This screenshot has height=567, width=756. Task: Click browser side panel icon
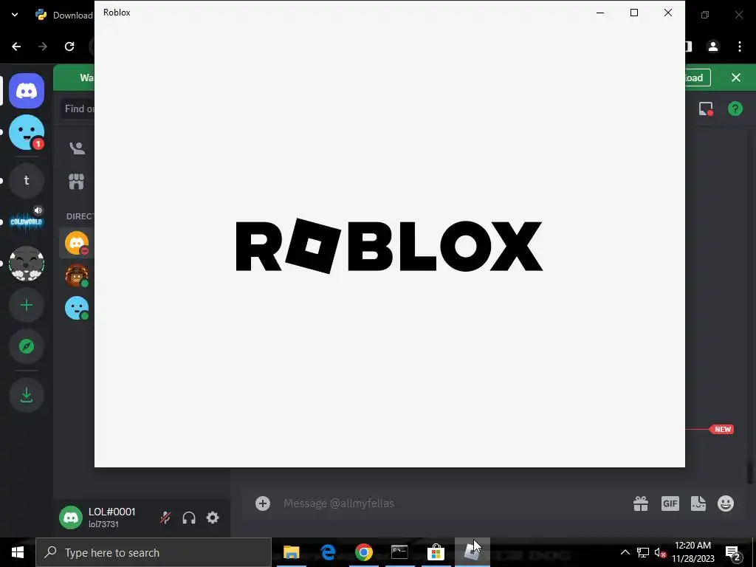coord(689,47)
